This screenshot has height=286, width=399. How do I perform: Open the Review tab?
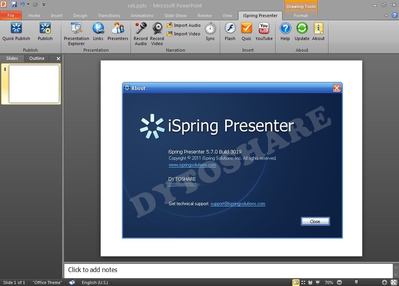pos(204,16)
